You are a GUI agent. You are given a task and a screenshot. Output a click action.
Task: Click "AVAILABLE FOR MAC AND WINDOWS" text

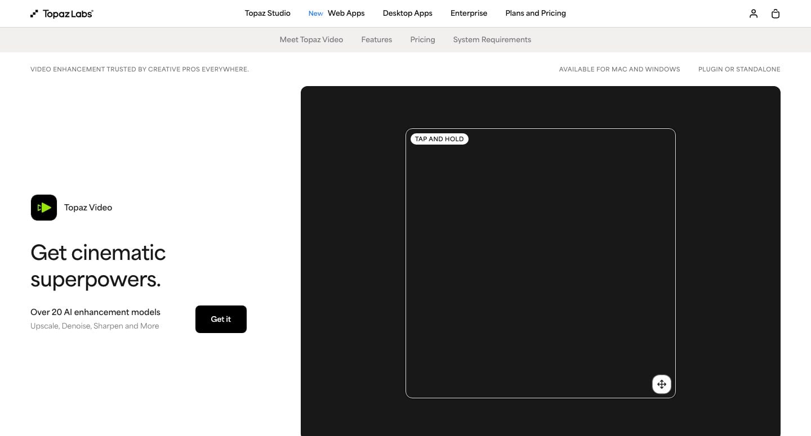tap(620, 69)
